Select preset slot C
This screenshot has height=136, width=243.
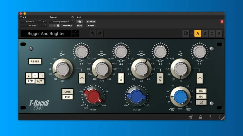tap(212, 33)
